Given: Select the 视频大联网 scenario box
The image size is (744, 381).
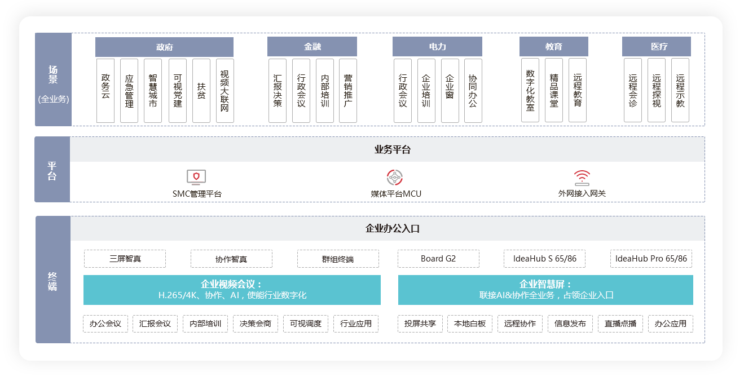Looking at the screenshot, I should [224, 91].
